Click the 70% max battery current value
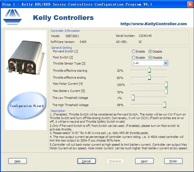Screen dimensions: 194x172 point(120,92)
